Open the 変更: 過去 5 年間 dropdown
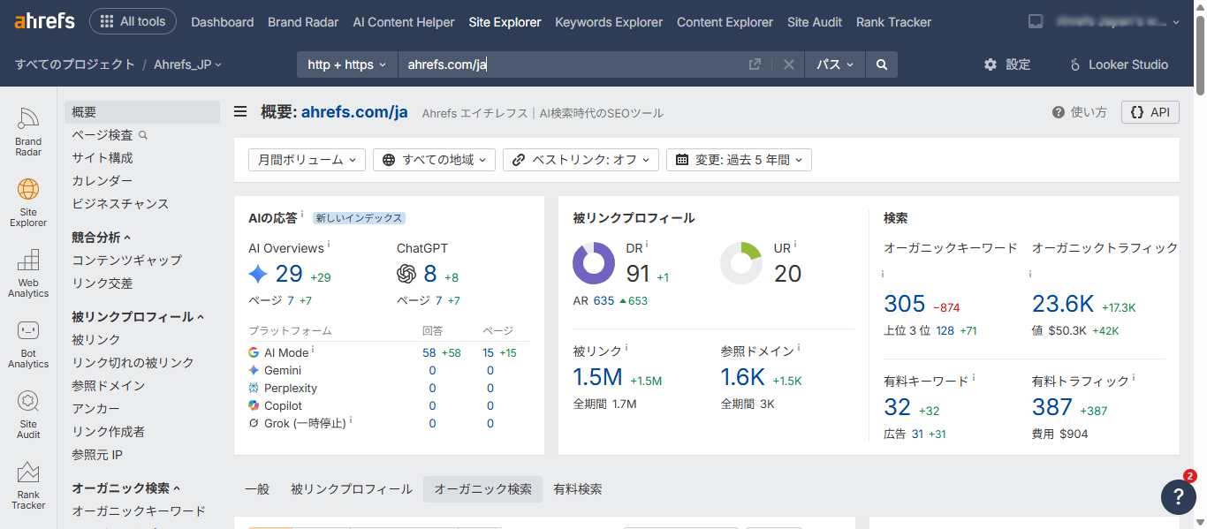This screenshot has height=529, width=1207. tap(739, 160)
